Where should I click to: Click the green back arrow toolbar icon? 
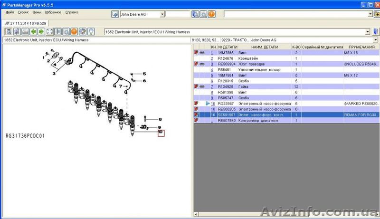[x=33, y=32]
